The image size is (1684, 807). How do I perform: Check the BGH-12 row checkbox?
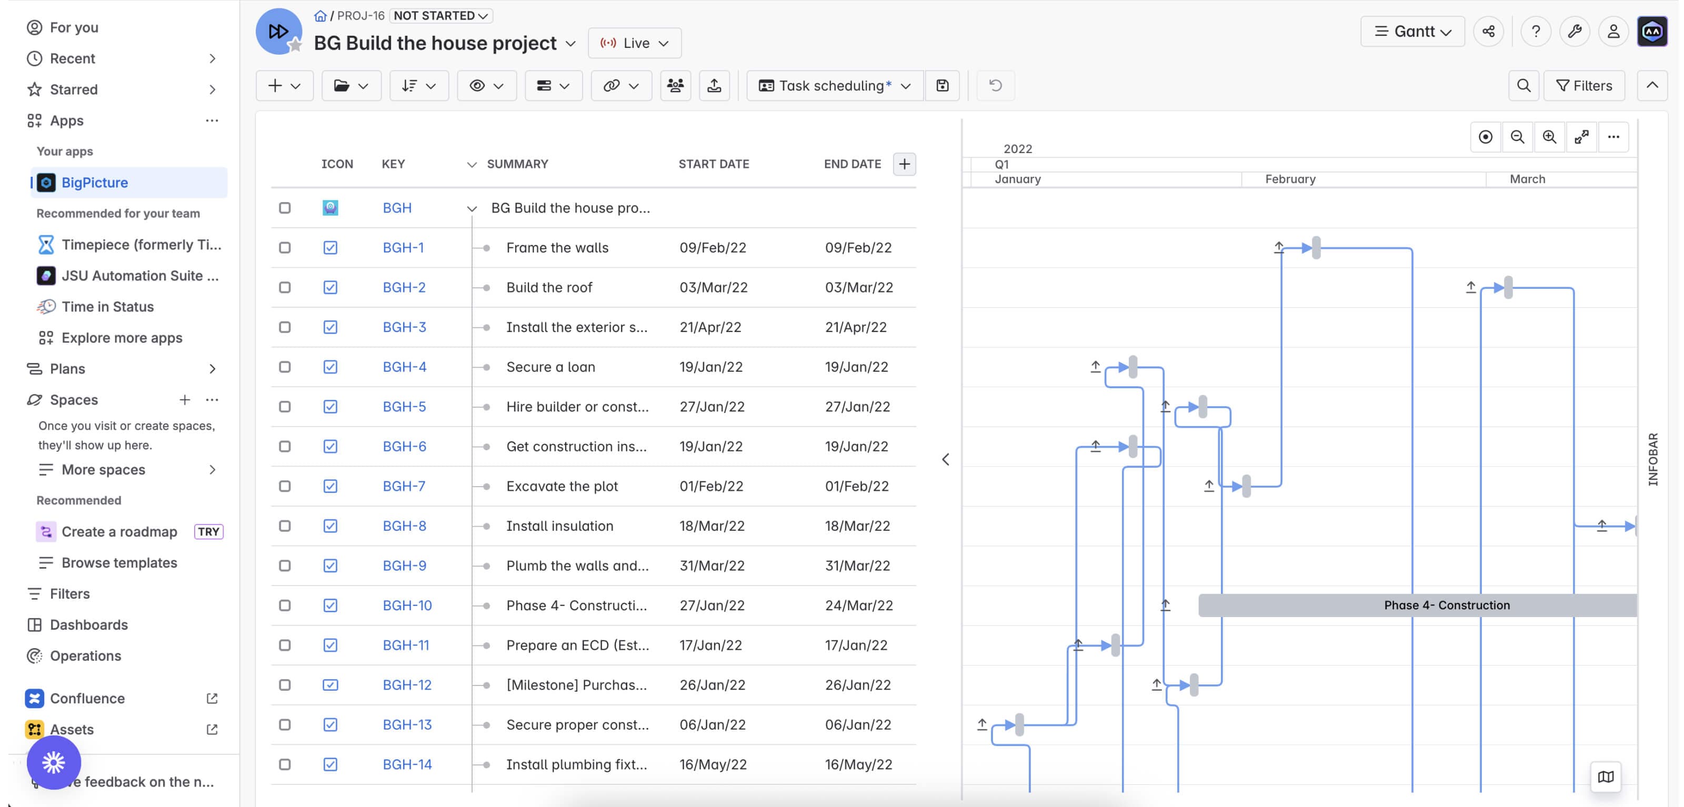(x=284, y=685)
